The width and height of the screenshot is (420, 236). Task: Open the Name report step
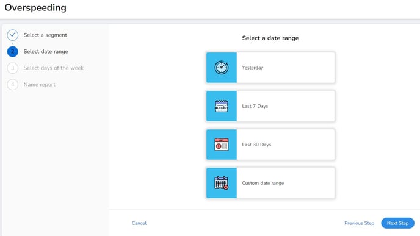click(x=39, y=85)
